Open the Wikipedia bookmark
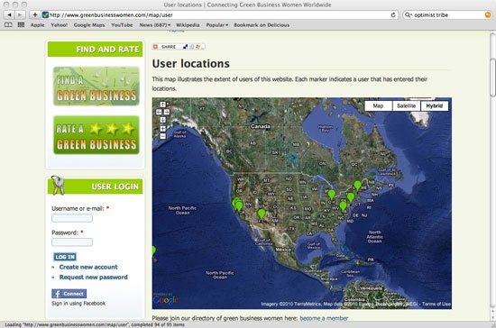The image size is (496, 328). (188, 25)
